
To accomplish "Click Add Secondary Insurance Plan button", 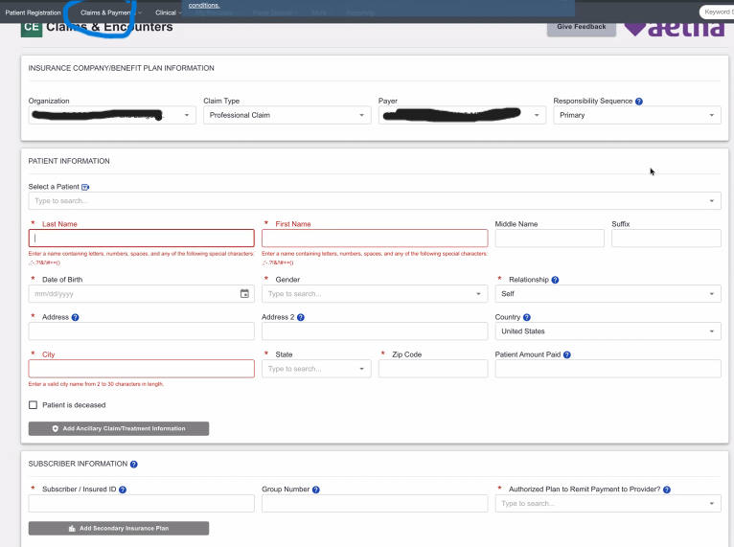I will (x=119, y=528).
